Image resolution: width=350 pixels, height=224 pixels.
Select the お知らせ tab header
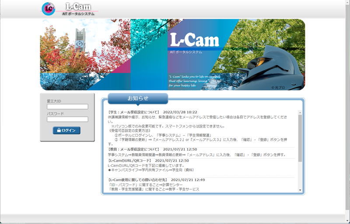(138, 98)
